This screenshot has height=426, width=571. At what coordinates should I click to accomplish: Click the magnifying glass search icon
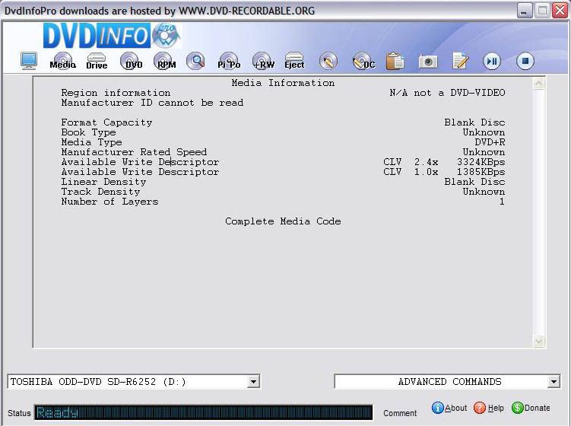[x=196, y=61]
